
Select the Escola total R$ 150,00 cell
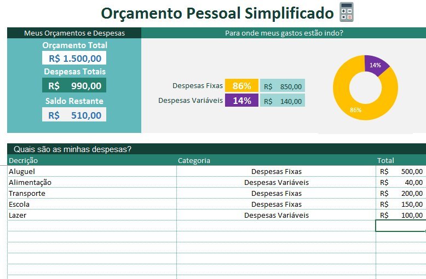point(401,204)
